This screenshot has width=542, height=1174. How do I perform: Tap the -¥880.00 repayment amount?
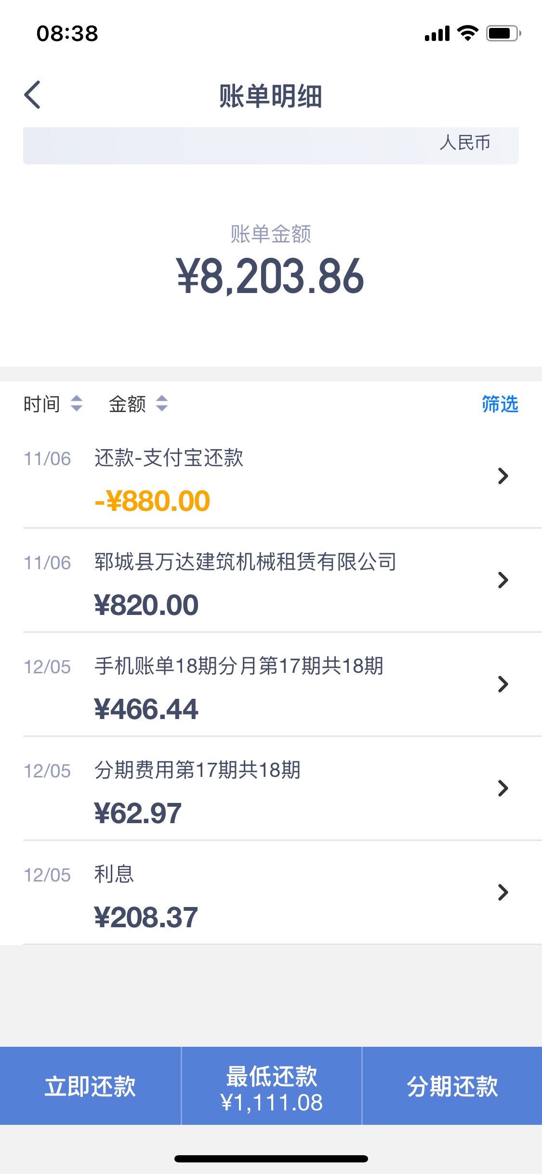pyautogui.click(x=152, y=501)
